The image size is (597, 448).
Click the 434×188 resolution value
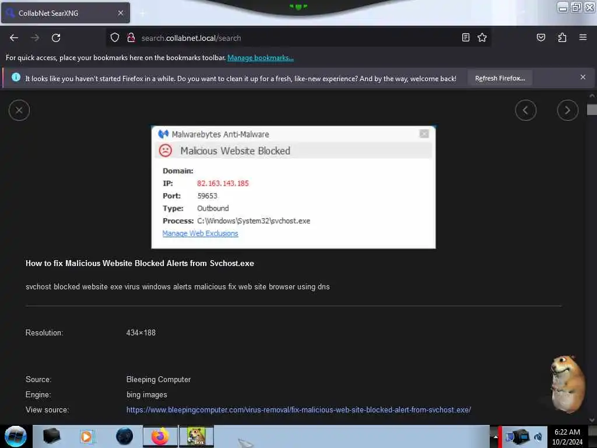click(x=141, y=333)
